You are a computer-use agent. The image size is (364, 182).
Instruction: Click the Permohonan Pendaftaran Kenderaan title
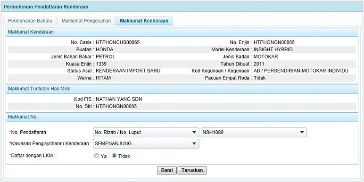tap(46, 7)
